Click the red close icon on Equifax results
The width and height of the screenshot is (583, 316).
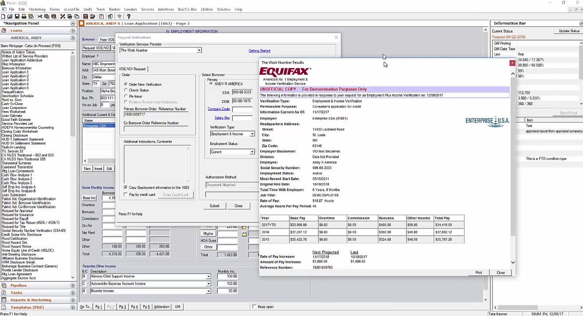coord(512,63)
